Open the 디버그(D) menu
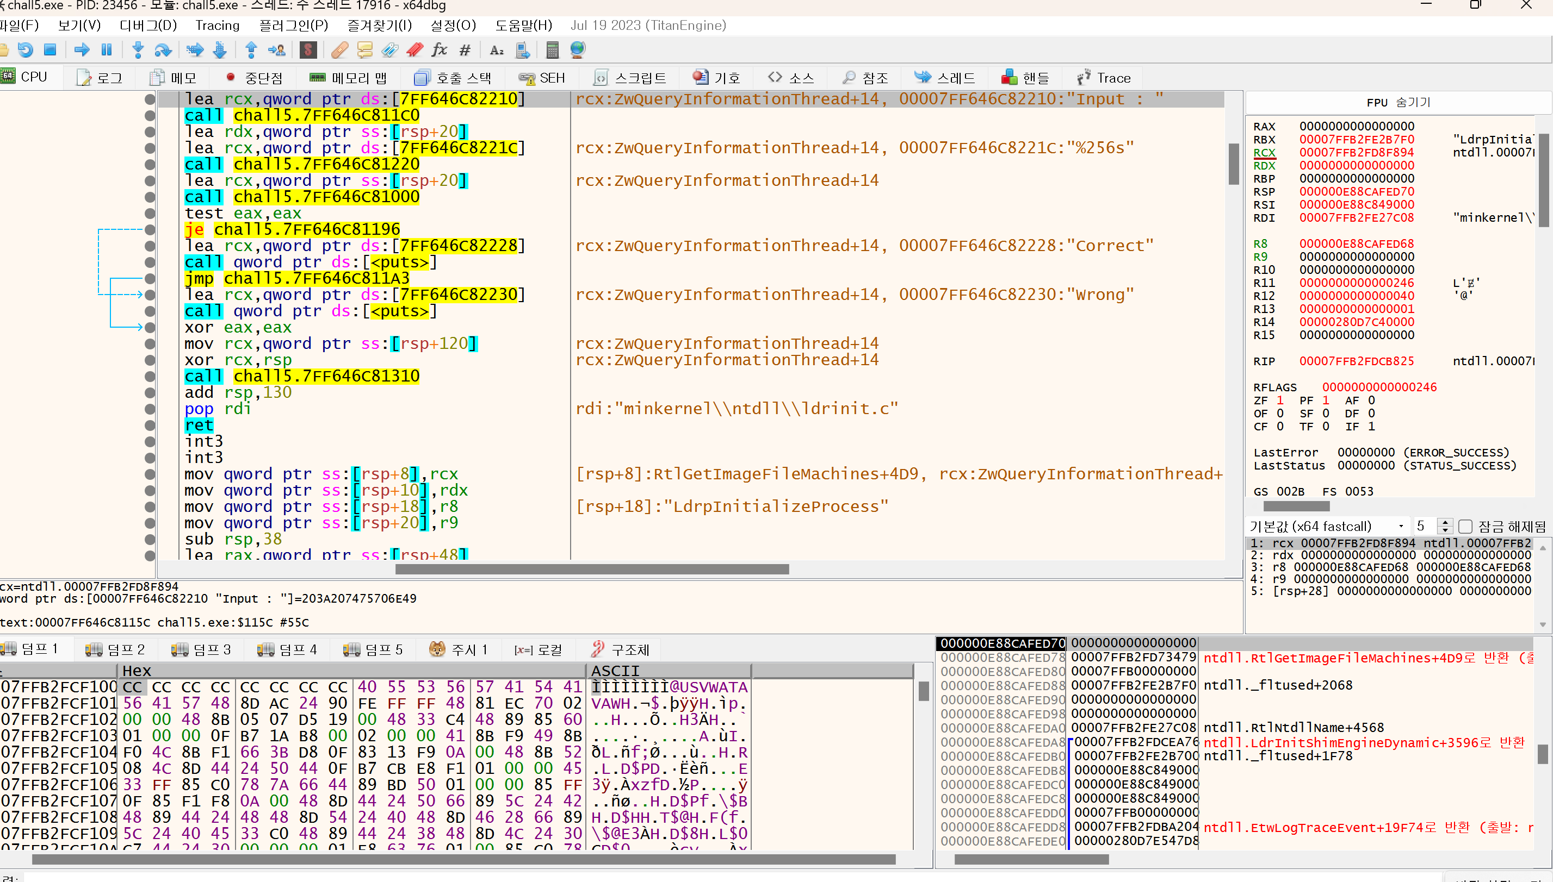The height and width of the screenshot is (882, 1553). click(148, 26)
